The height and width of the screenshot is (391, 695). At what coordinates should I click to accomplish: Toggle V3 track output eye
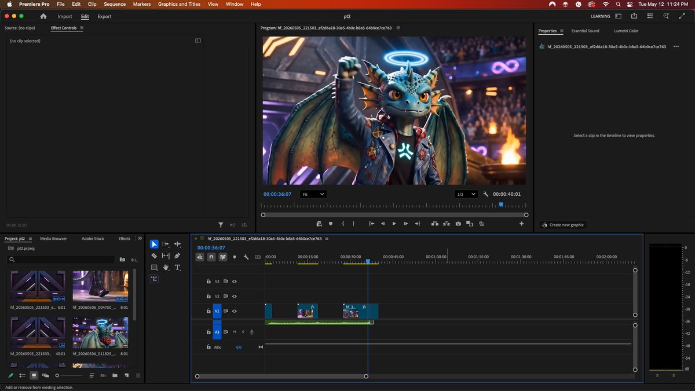pos(235,282)
